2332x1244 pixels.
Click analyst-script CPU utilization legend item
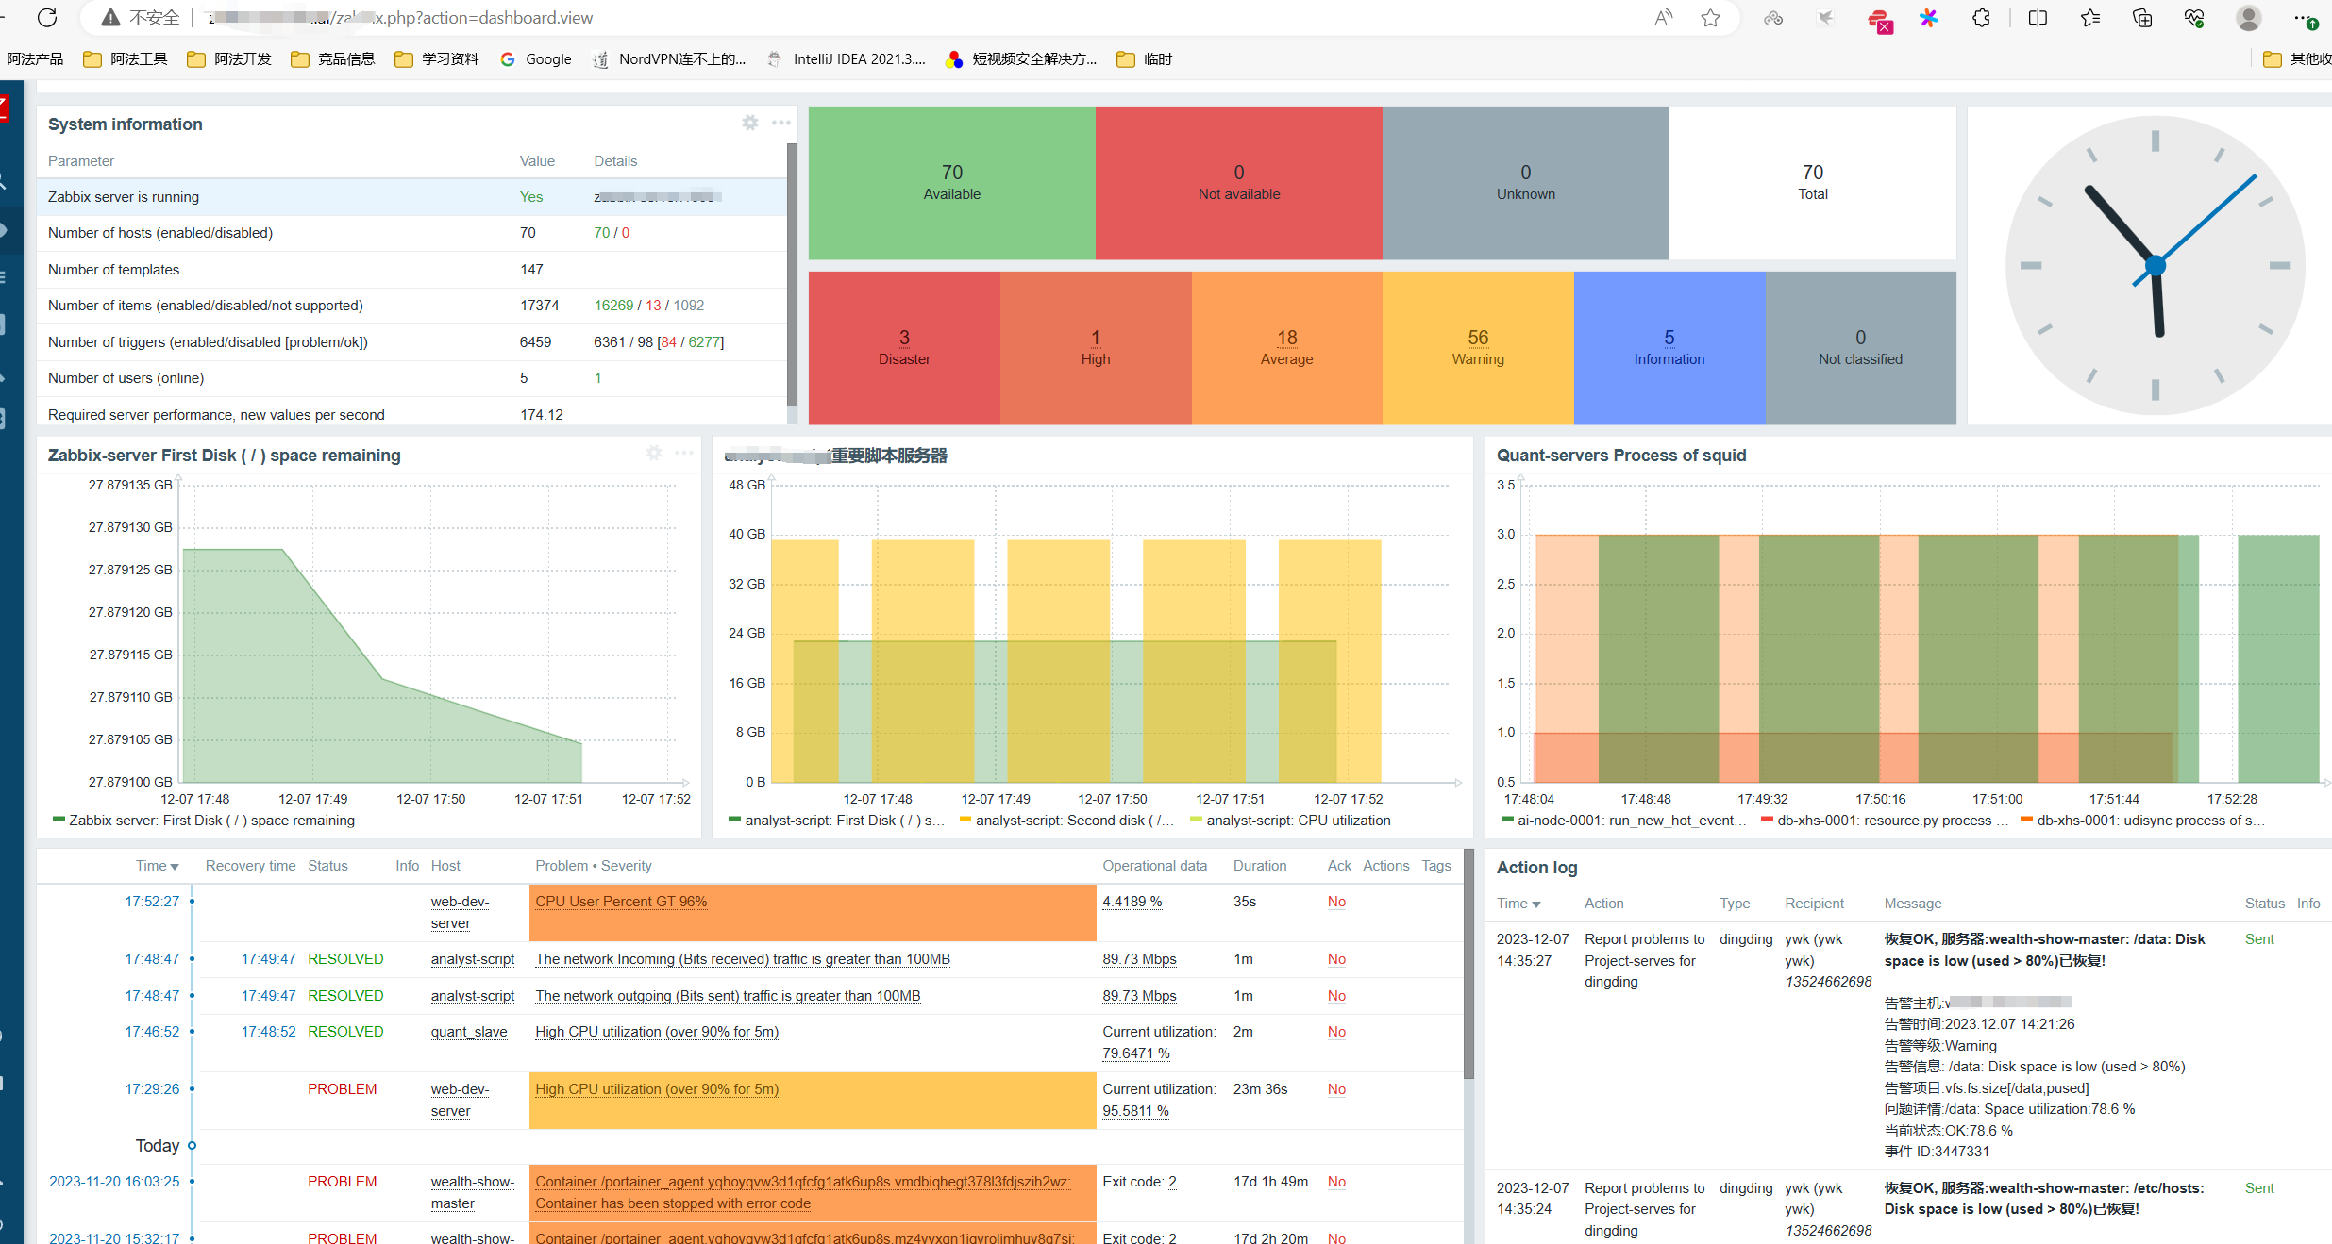[x=1291, y=821]
